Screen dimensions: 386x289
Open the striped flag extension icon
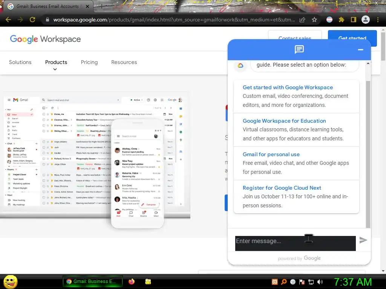pos(329,20)
